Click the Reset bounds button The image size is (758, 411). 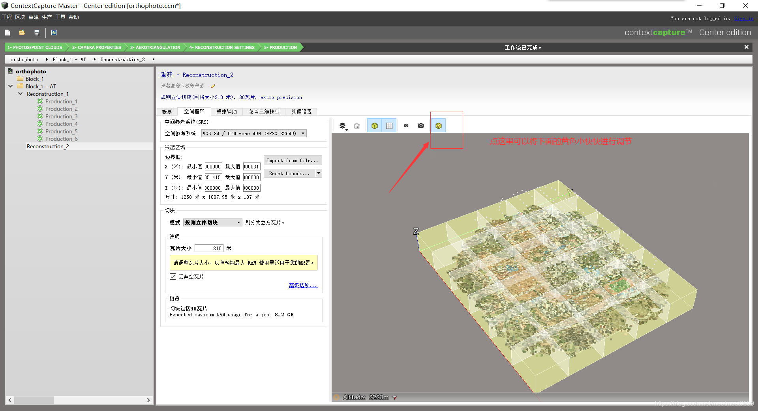coord(289,174)
